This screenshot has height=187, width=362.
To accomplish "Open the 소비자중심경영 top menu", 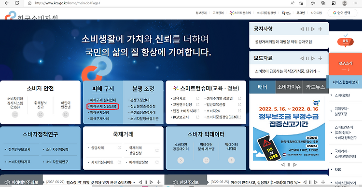I will pyautogui.click(x=266, y=13).
